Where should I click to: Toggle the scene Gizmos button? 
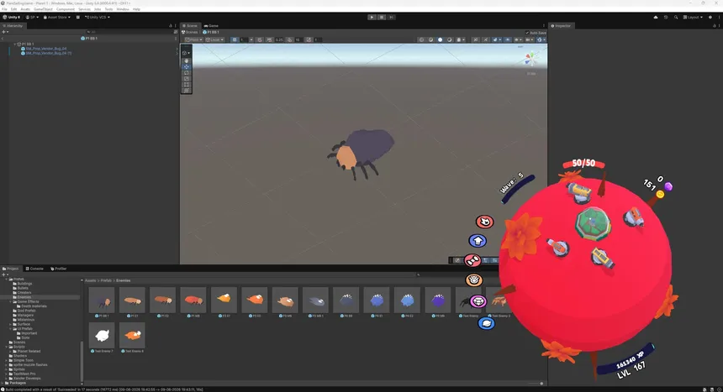point(541,39)
